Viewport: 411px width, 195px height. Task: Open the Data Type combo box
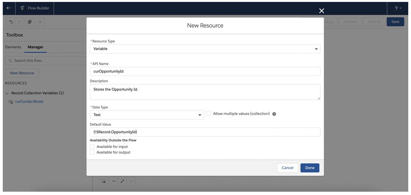147,115
